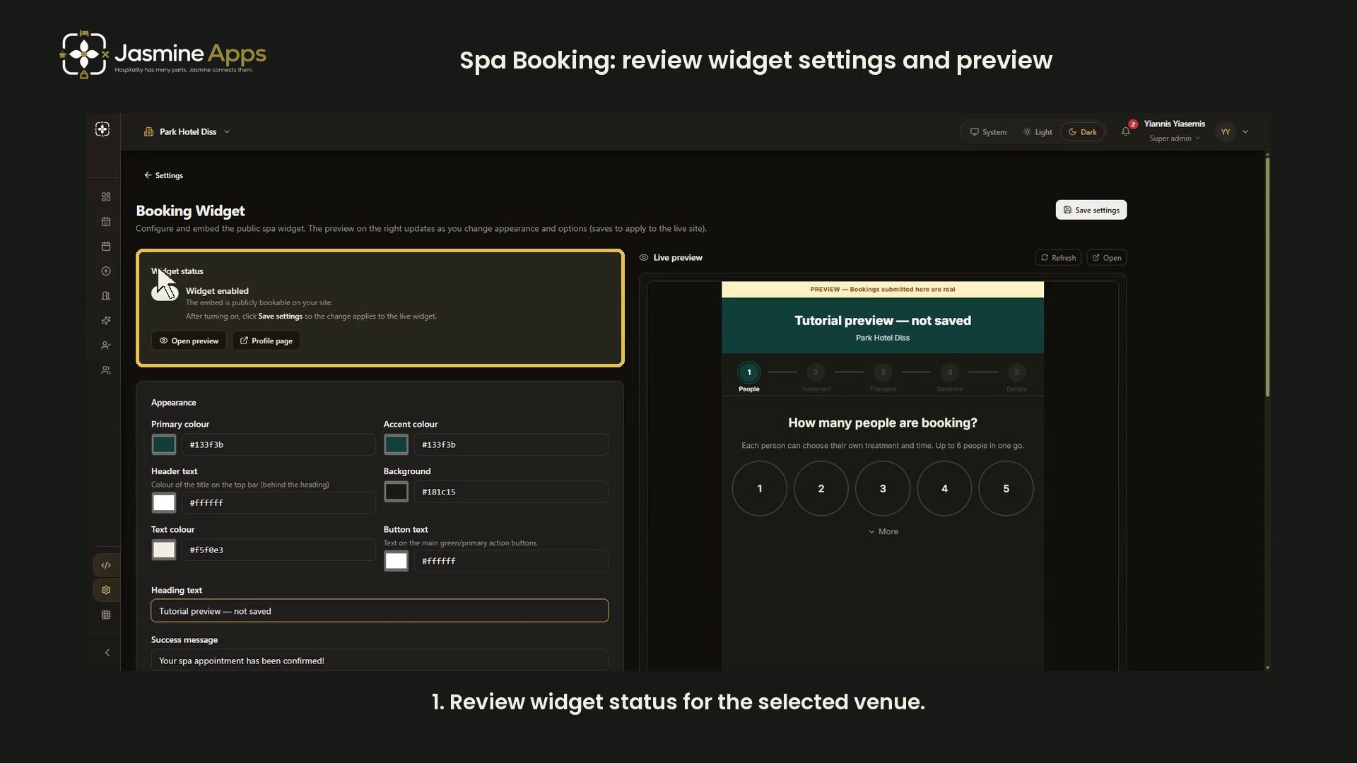
Task: Expand the Super admin role dropdown
Action: (1175, 138)
